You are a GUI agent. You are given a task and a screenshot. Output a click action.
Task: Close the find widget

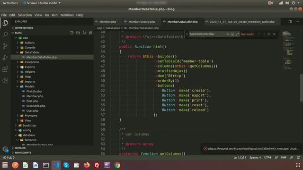click(274, 34)
